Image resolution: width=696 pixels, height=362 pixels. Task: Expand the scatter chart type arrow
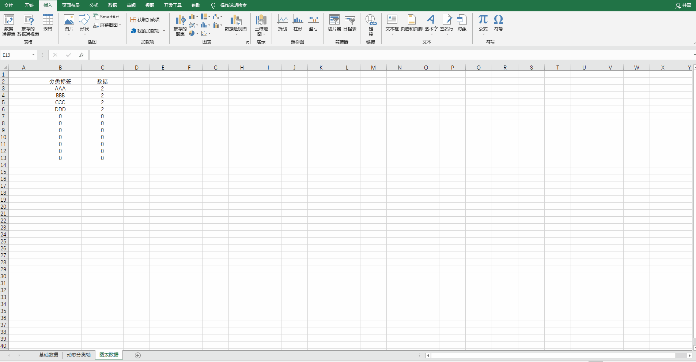point(209,33)
